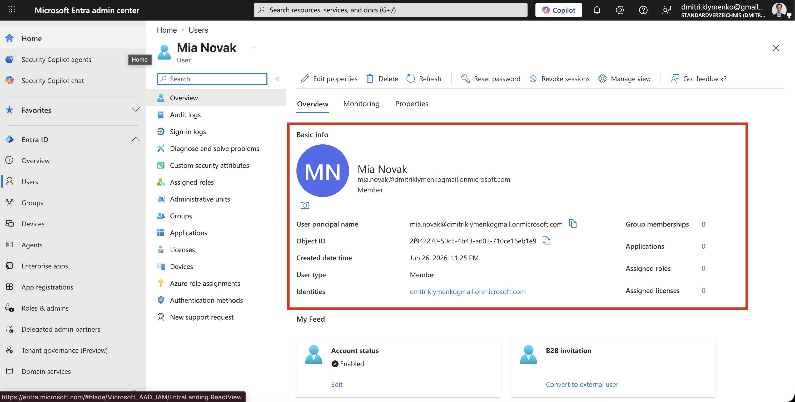
Task: Open the more options ellipsis by Mia Novak
Action: click(x=254, y=48)
